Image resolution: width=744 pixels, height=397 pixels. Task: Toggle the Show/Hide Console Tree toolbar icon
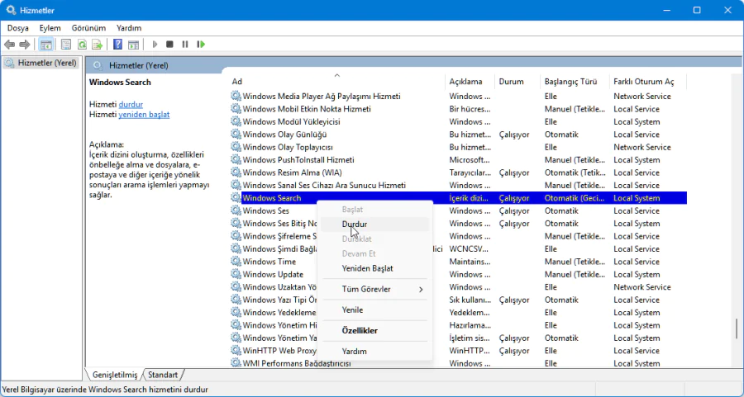click(x=46, y=45)
